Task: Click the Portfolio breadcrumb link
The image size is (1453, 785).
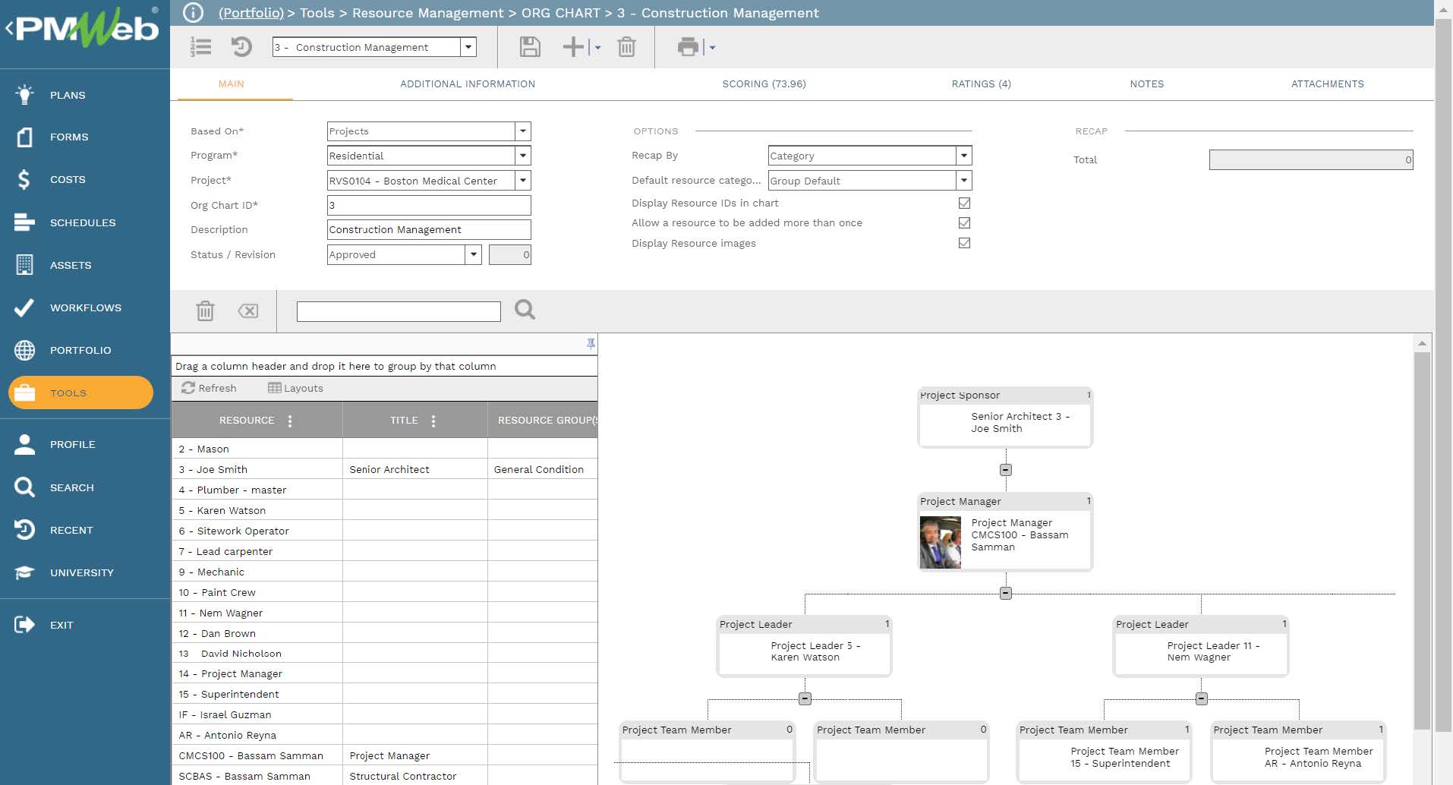Action: (251, 13)
